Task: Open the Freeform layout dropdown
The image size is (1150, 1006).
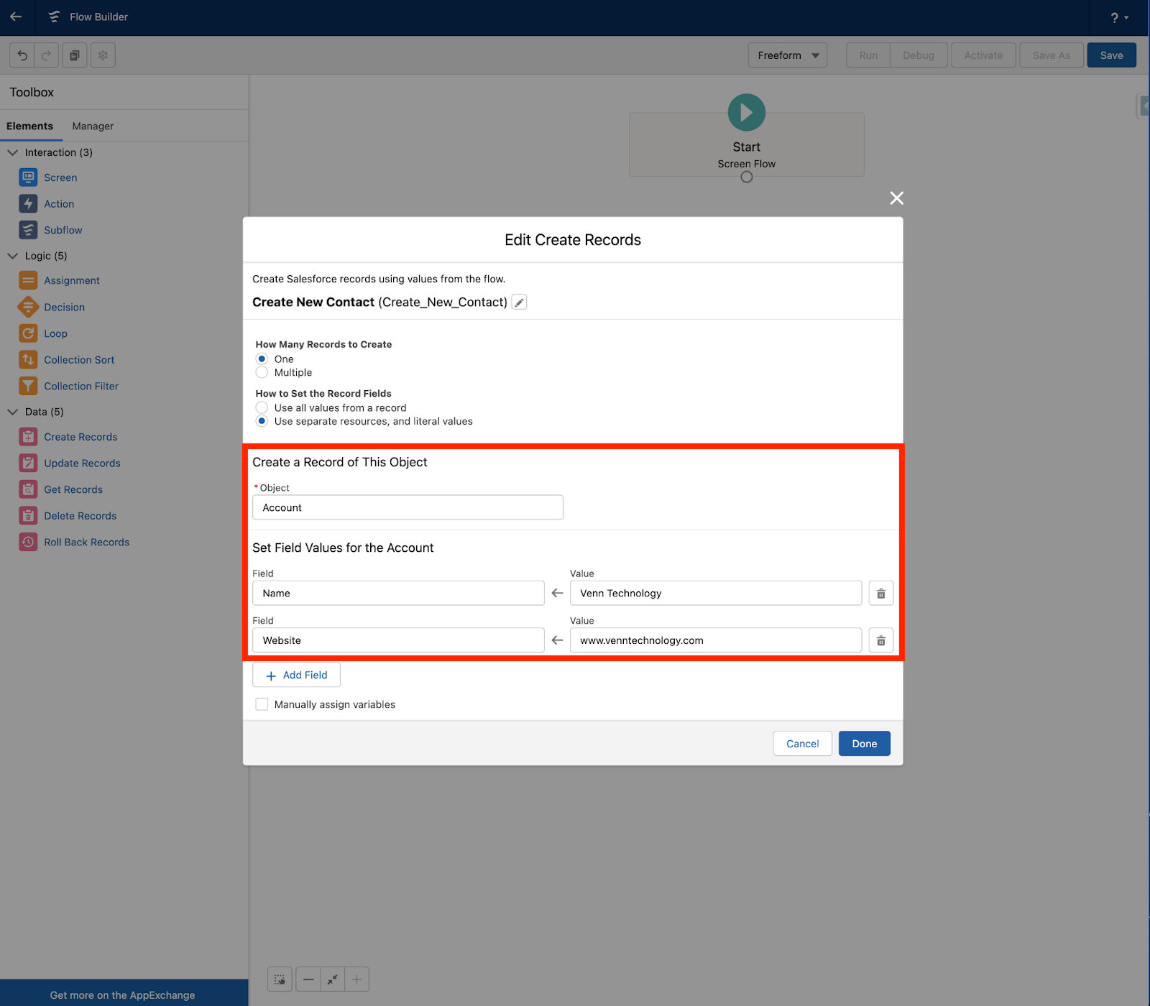Action: point(786,55)
